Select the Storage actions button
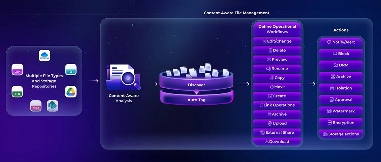 341,134
